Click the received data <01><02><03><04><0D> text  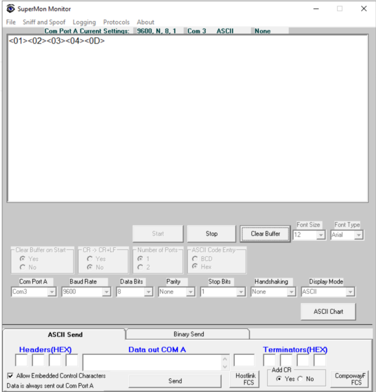click(x=57, y=41)
